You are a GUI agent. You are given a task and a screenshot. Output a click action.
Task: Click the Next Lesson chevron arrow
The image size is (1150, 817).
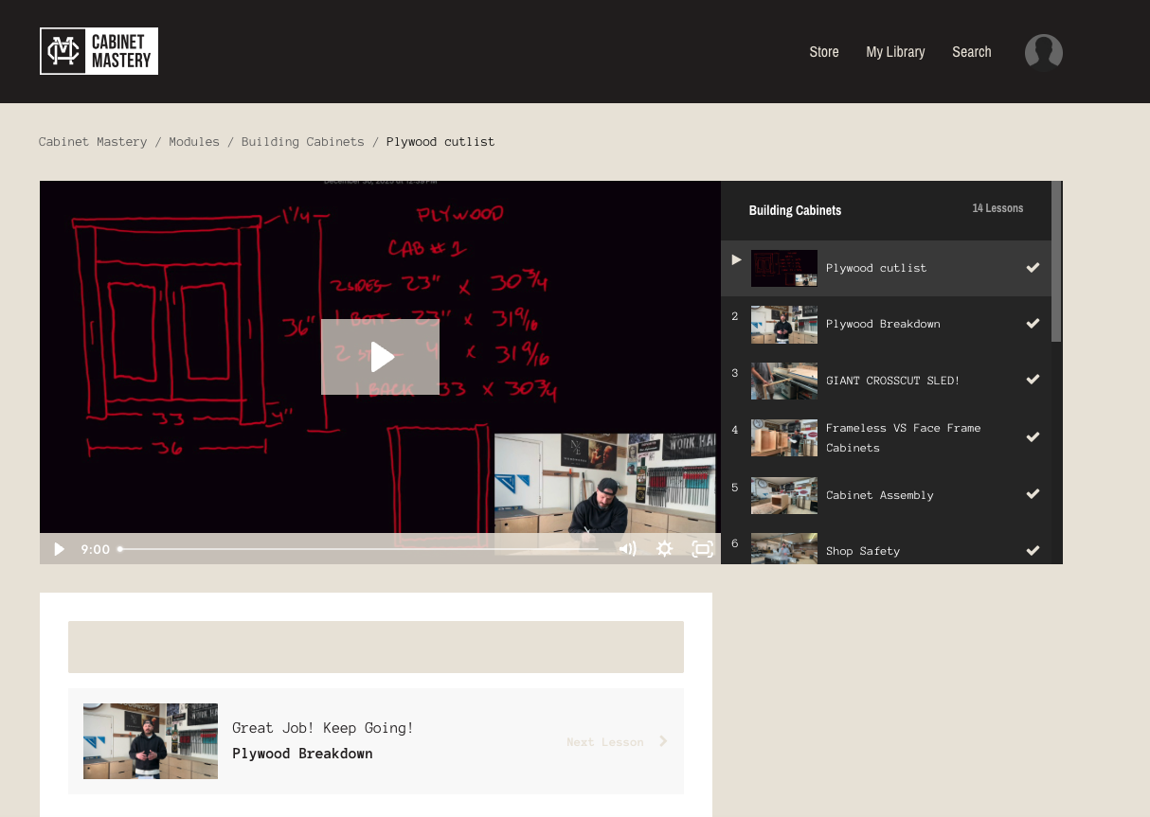[x=663, y=741]
